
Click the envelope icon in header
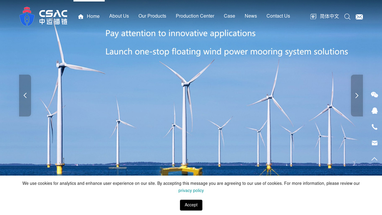point(359,17)
